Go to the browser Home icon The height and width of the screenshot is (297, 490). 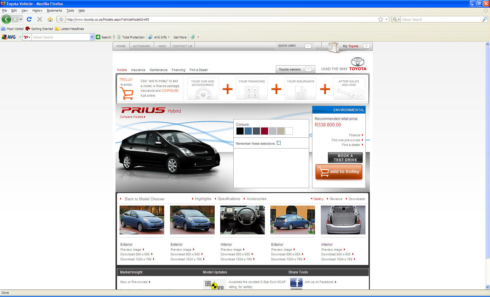pyautogui.click(x=50, y=19)
